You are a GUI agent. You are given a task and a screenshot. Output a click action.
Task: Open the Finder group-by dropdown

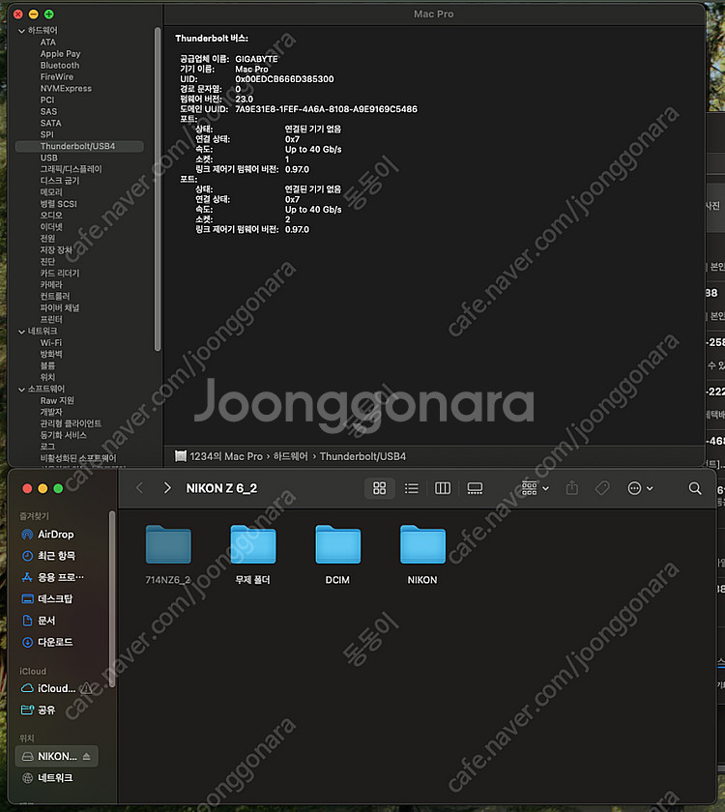coord(535,488)
